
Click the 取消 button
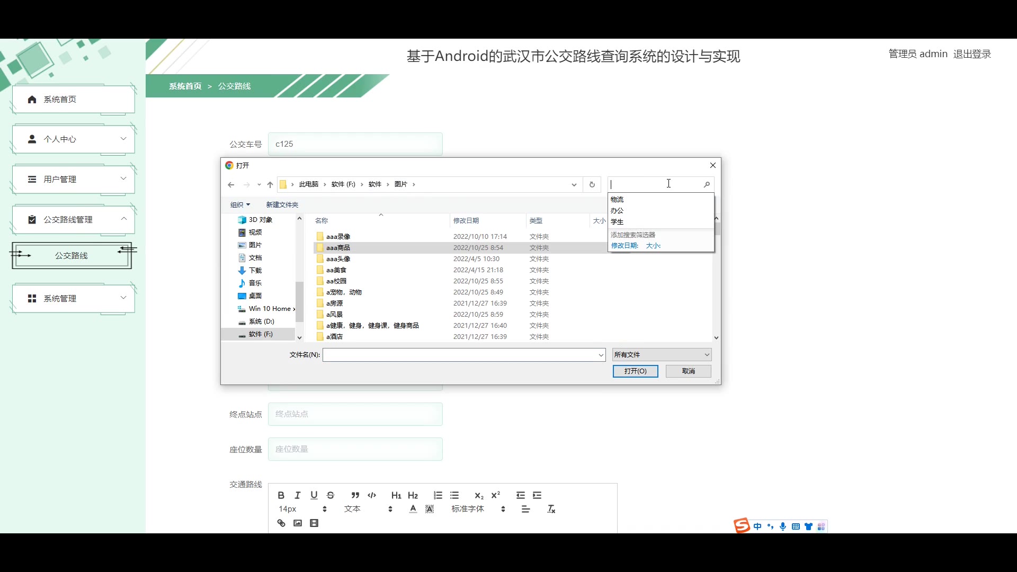coord(688,371)
